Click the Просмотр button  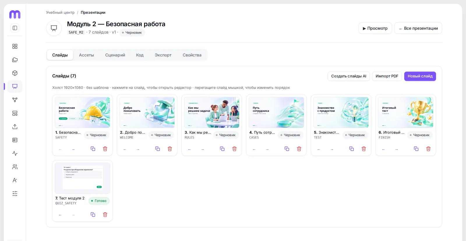pos(375,28)
